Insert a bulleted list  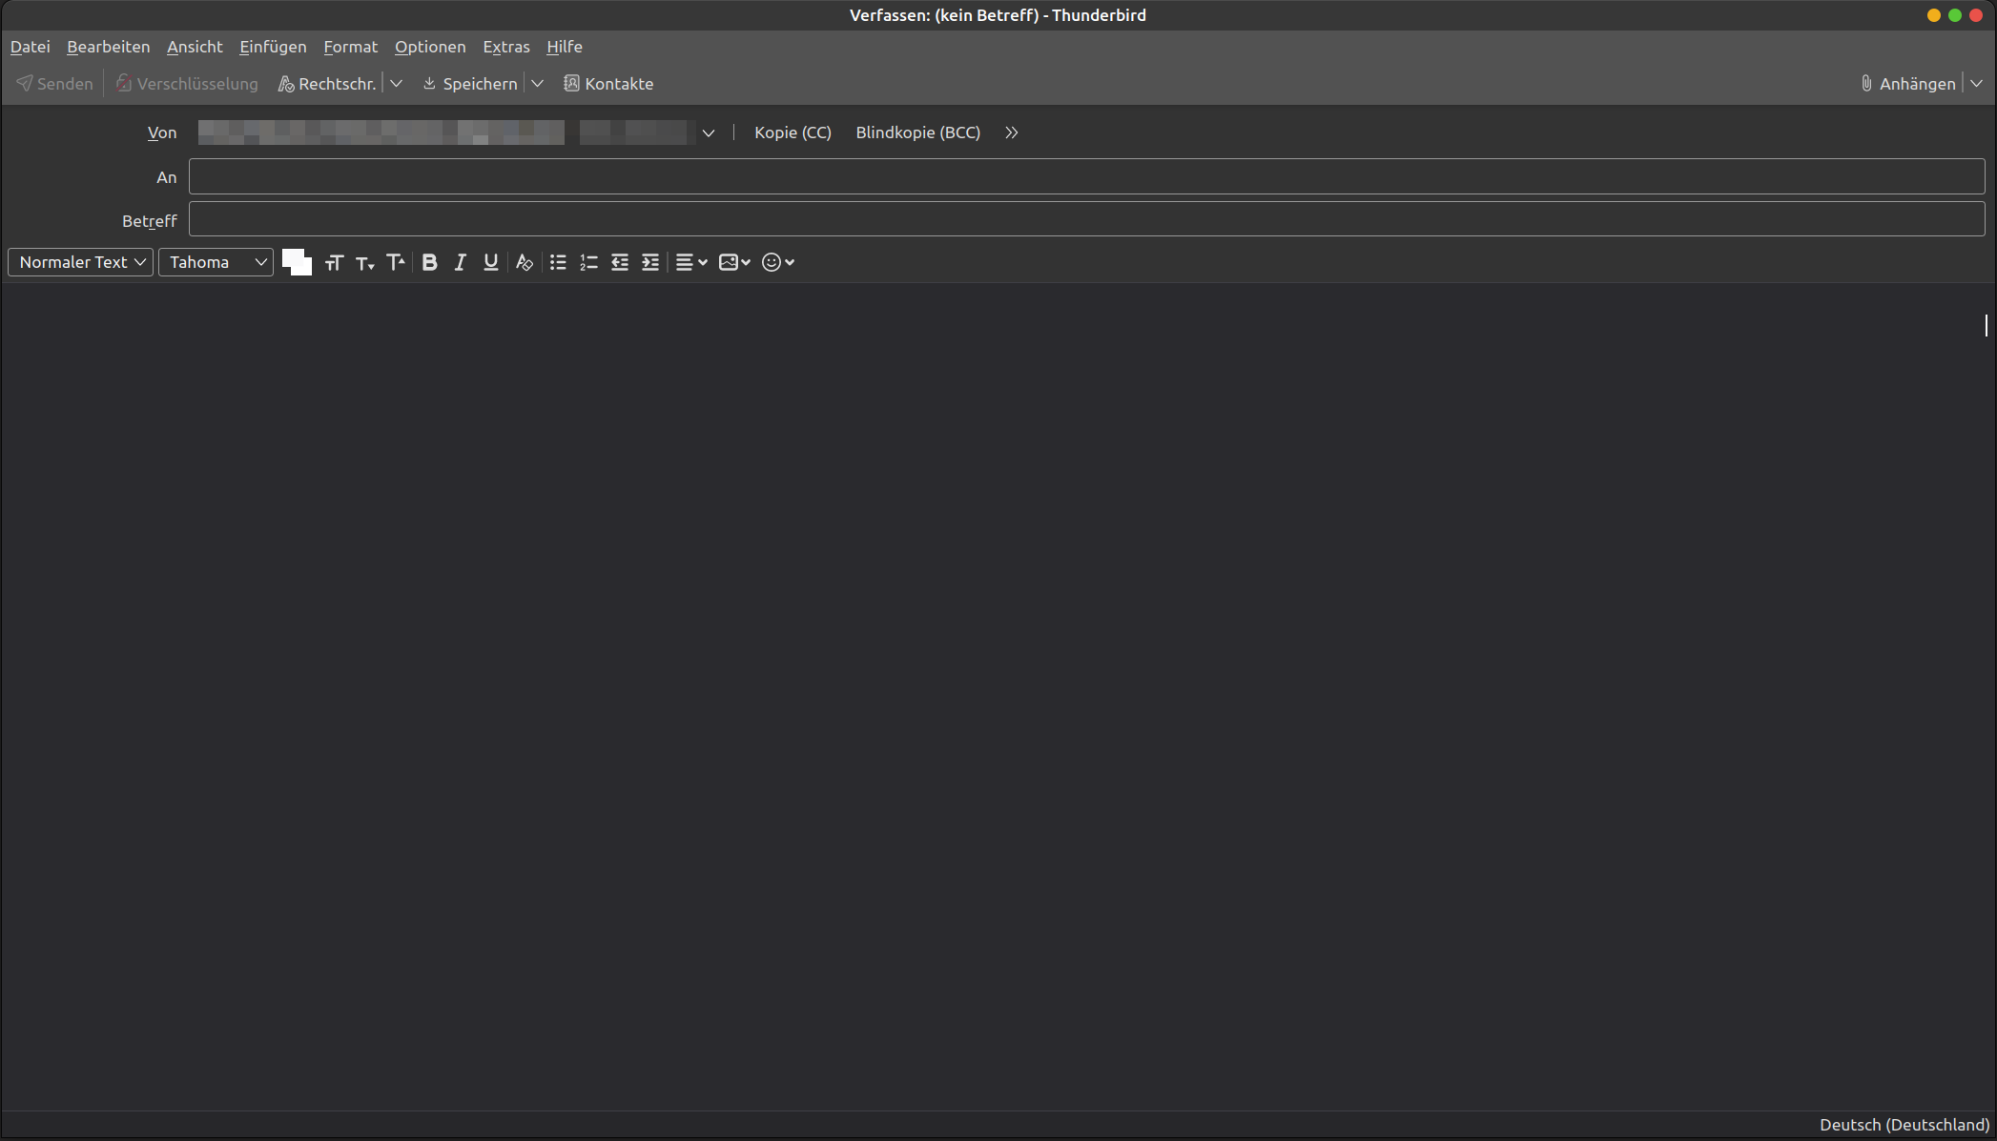point(558,262)
